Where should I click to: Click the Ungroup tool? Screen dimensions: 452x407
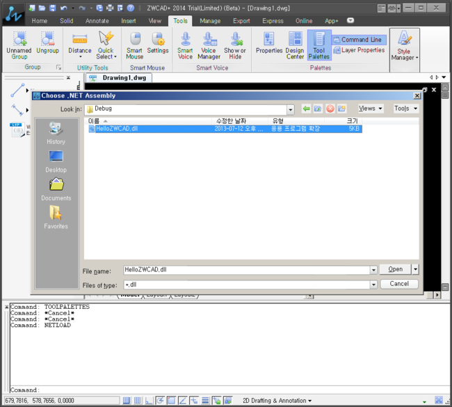tap(47, 42)
